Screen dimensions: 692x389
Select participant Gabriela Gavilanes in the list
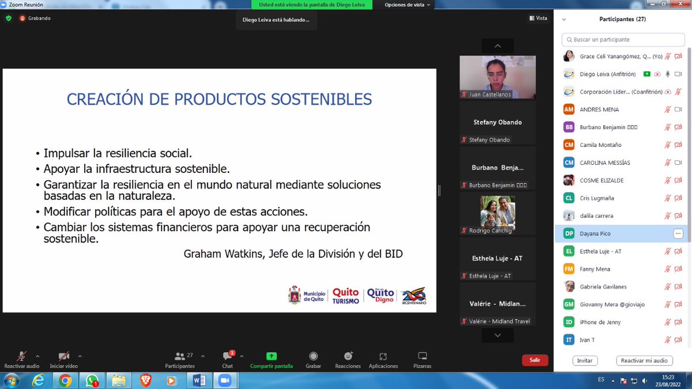coord(621,286)
